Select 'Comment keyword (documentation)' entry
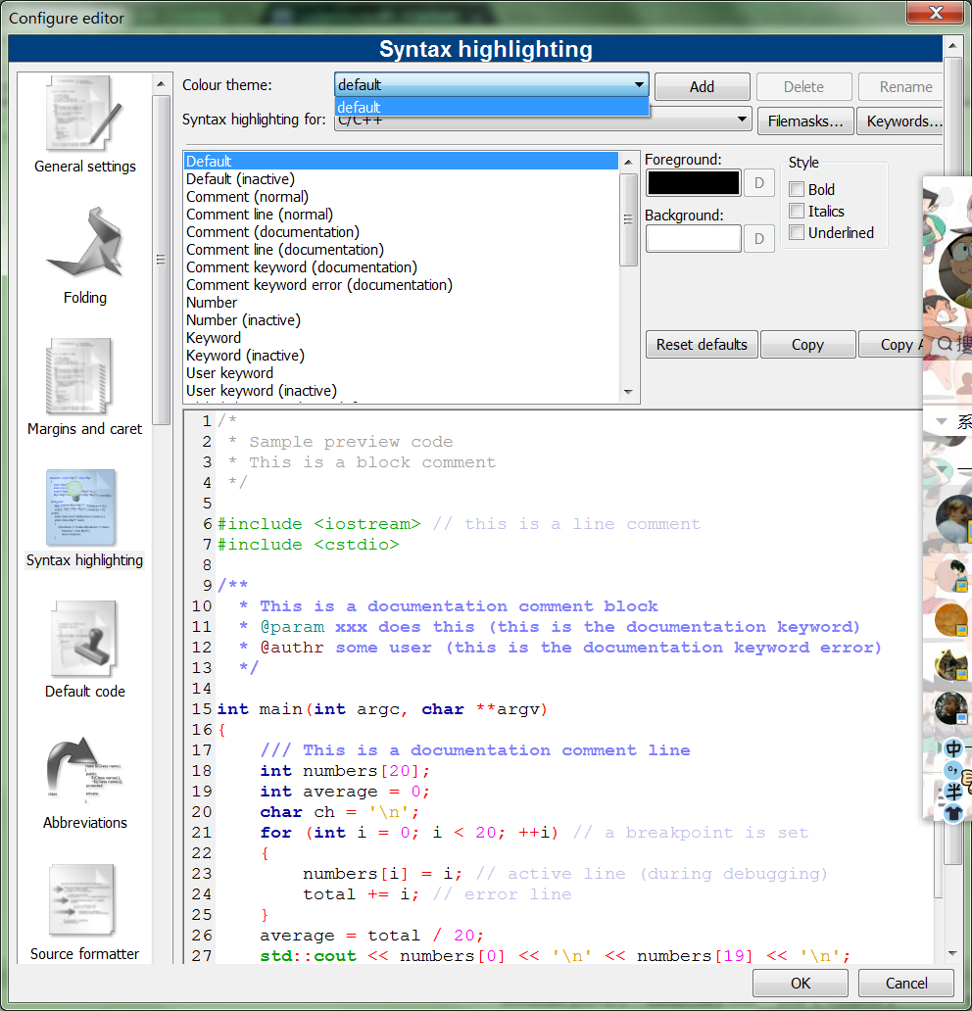The height and width of the screenshot is (1011, 972). tap(401, 266)
